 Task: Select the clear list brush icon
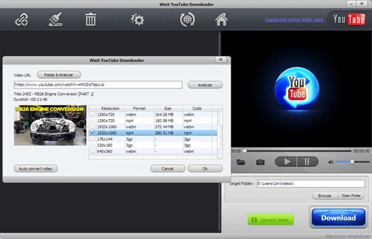(x=56, y=19)
